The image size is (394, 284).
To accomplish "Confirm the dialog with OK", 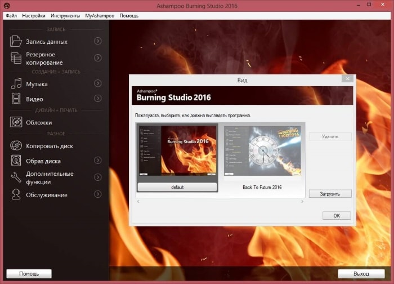I will click(x=337, y=216).
